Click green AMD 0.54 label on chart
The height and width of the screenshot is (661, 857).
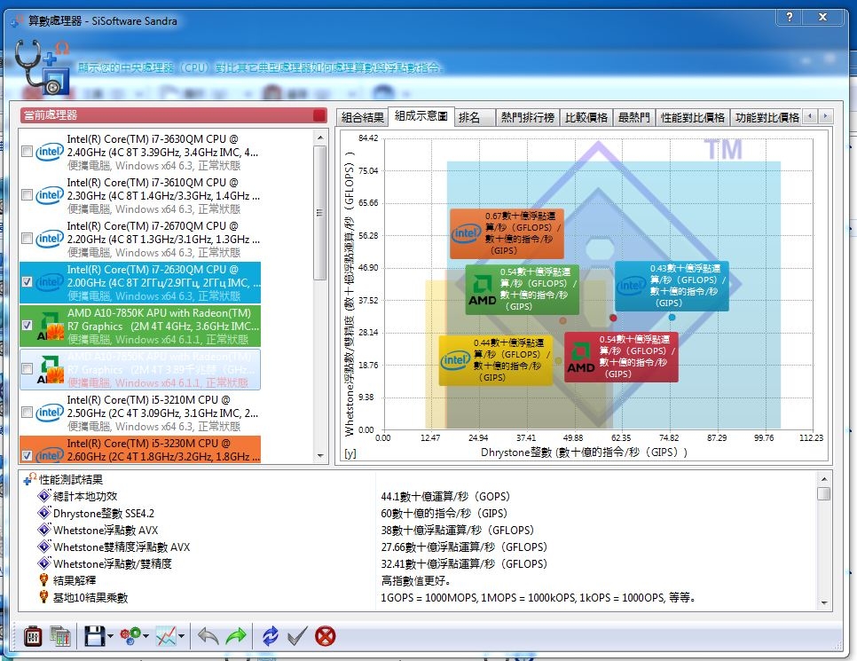pos(522,289)
